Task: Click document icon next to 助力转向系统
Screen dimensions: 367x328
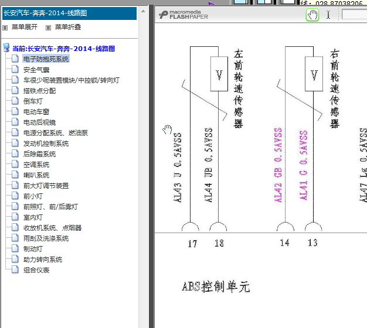Action: 15,258
